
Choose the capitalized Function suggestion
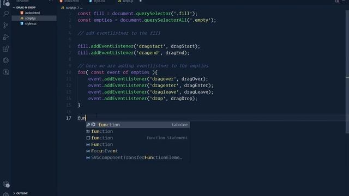click(138, 144)
